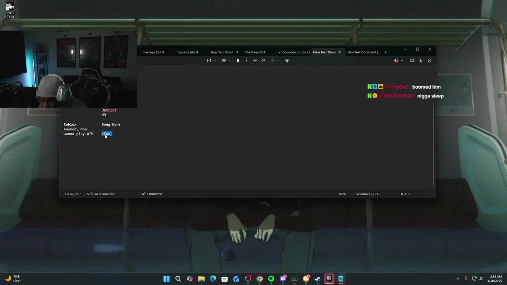Switch to the first New Text Document tab
Image resolution: width=507 pixels, height=285 pixels.
click(222, 52)
